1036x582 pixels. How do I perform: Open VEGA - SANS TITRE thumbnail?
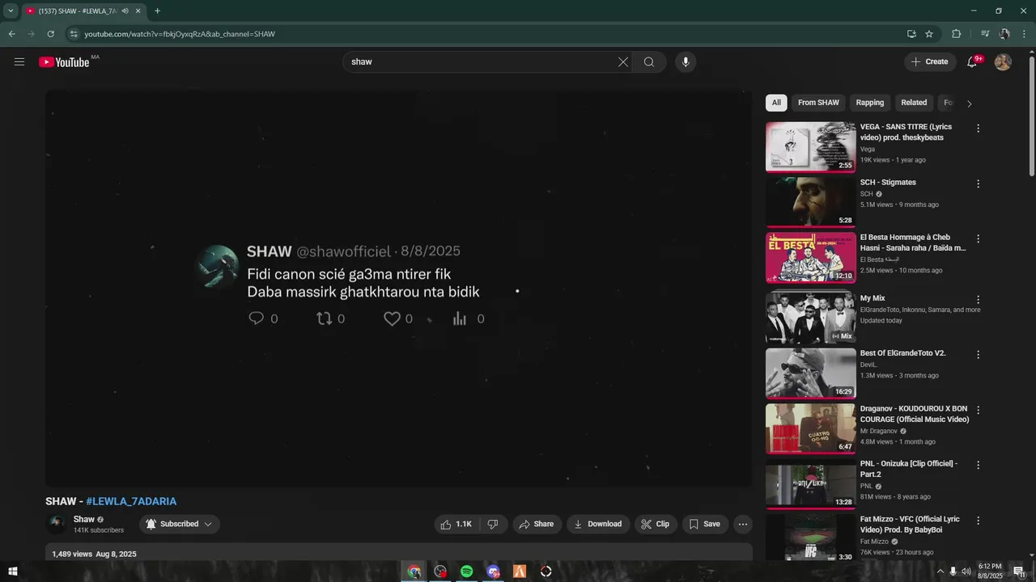pyautogui.click(x=810, y=147)
